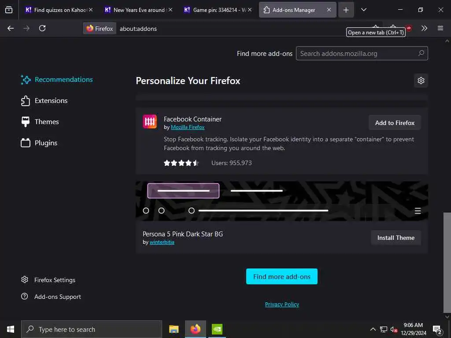Click the star rating of Facebook Container
The height and width of the screenshot is (338, 451).
(181, 163)
